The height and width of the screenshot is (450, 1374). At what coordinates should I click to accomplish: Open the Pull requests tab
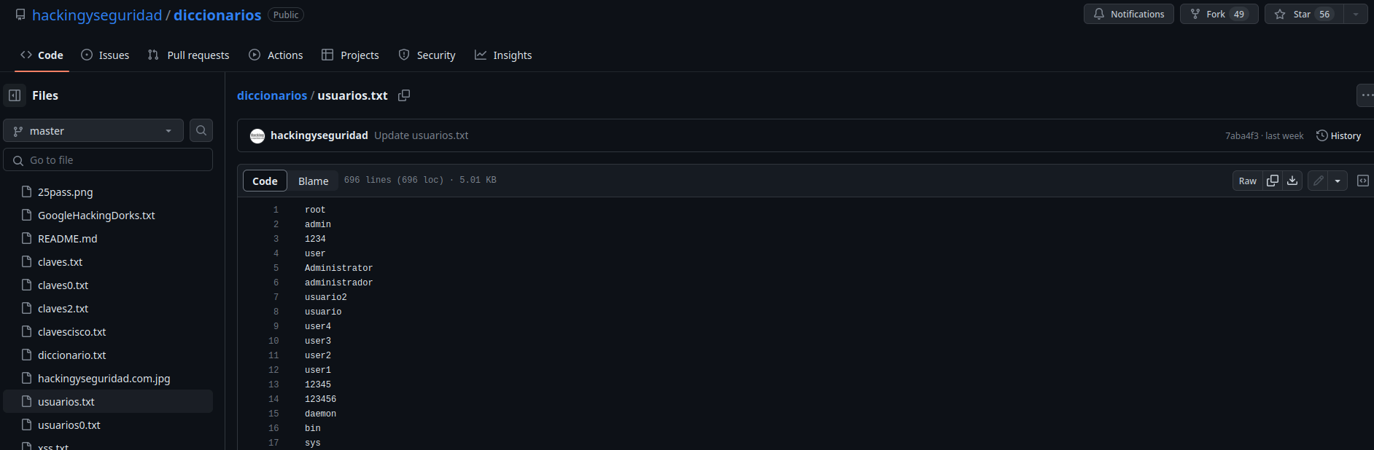point(188,55)
